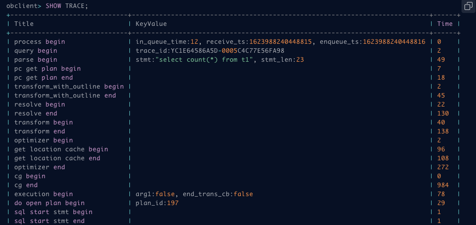This screenshot has height=225, width=476.
Task: Click the 984 time value for cg end
Action: [443, 185]
